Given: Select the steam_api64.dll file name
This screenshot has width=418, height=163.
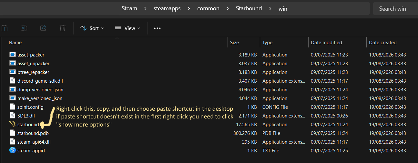Looking at the screenshot, I should 34,142.
